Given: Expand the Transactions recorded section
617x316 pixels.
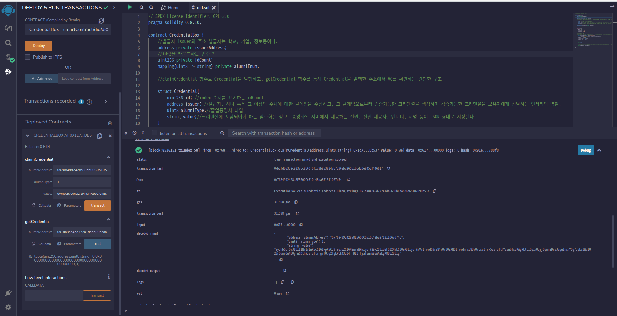Looking at the screenshot, I should (x=106, y=101).
